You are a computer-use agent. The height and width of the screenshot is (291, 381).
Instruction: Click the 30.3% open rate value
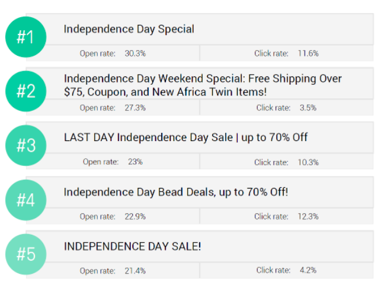(135, 53)
